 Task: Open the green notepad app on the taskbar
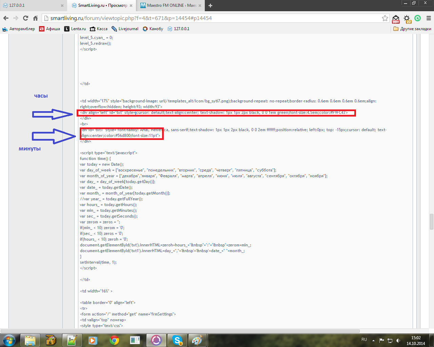click(x=72, y=340)
